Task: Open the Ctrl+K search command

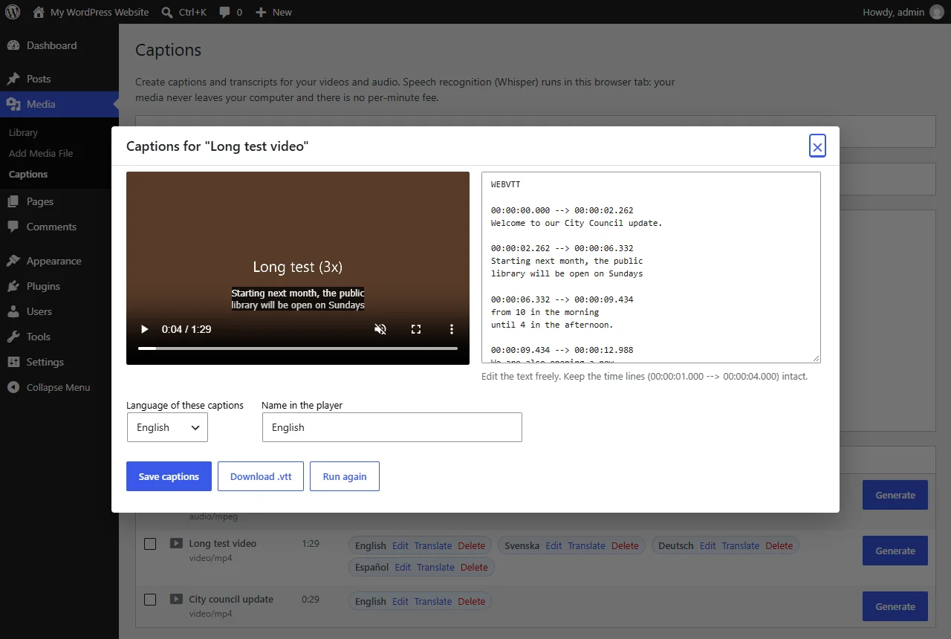Action: click(x=184, y=12)
